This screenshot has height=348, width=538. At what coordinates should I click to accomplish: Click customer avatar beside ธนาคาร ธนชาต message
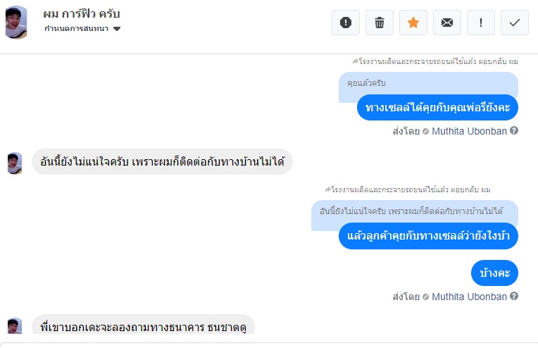click(15, 327)
